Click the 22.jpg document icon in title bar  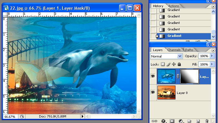pos(6,8)
